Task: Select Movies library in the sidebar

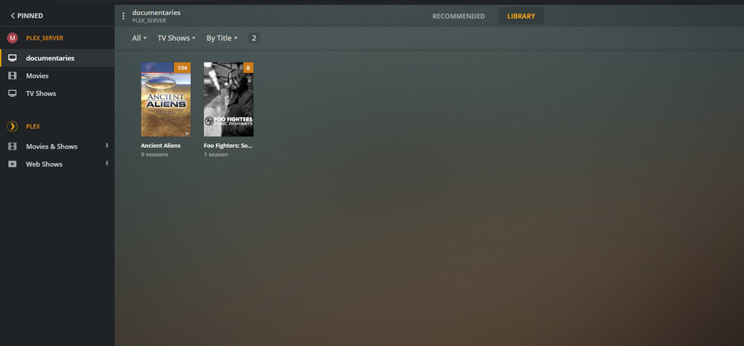Action: [57, 76]
